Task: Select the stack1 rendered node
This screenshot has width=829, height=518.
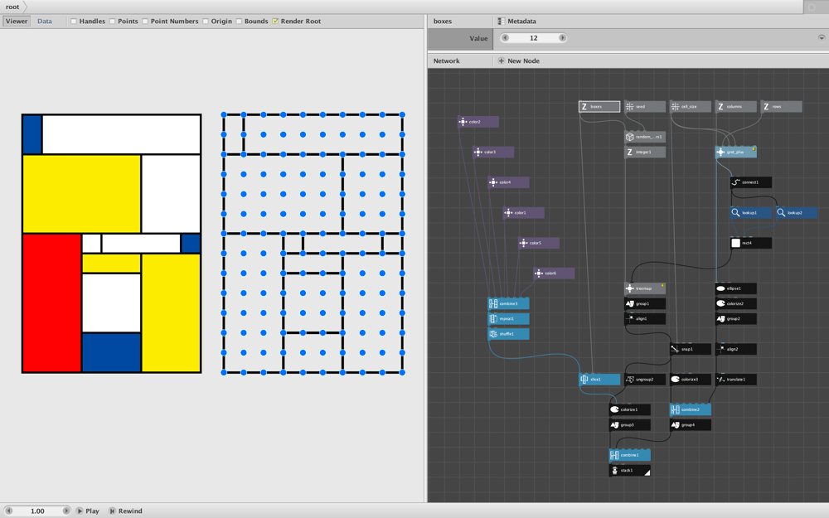Action: [x=629, y=471]
